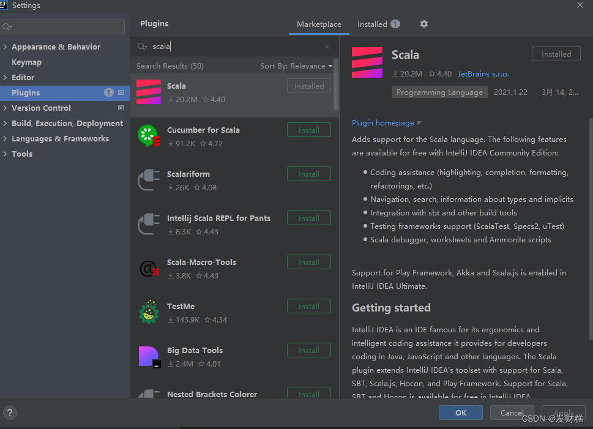Select the Scala plugin logo in results
The image size is (593, 429).
[x=149, y=92]
